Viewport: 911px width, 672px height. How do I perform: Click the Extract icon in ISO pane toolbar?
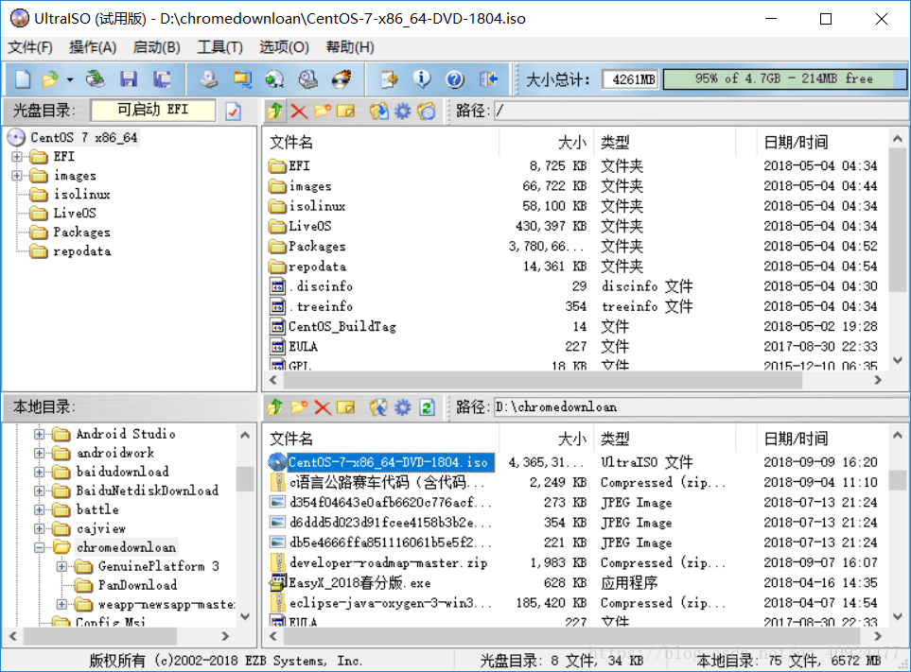378,111
